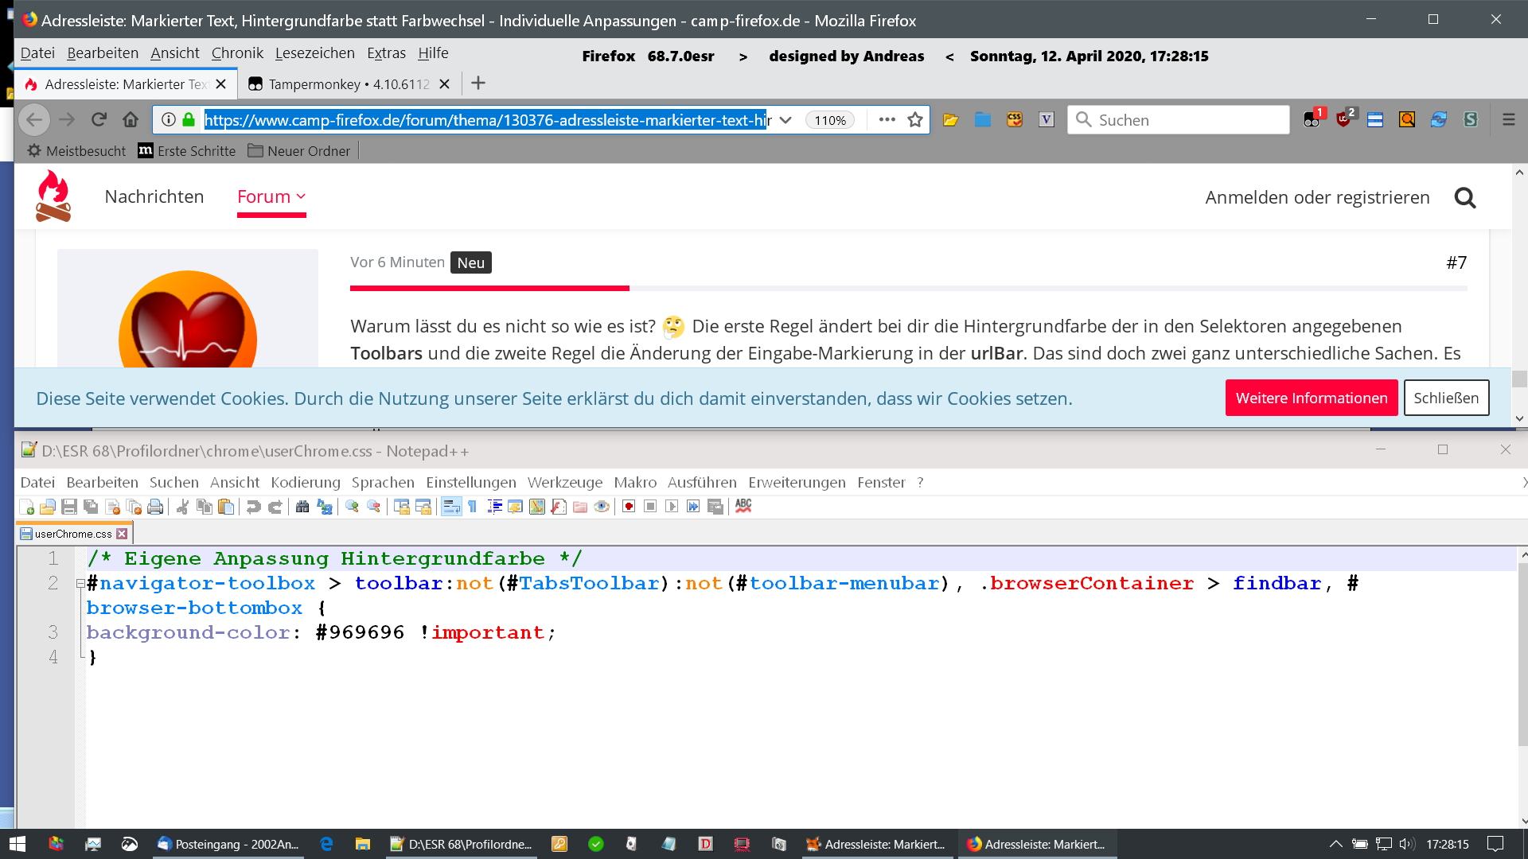This screenshot has width=1528, height=859.
Task: Click the uBlock Origin extension icon
Action: pos(1344,119)
